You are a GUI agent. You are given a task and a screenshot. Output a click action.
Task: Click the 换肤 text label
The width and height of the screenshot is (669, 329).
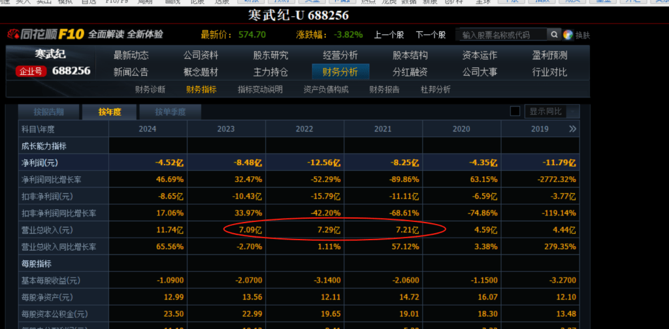pos(582,35)
